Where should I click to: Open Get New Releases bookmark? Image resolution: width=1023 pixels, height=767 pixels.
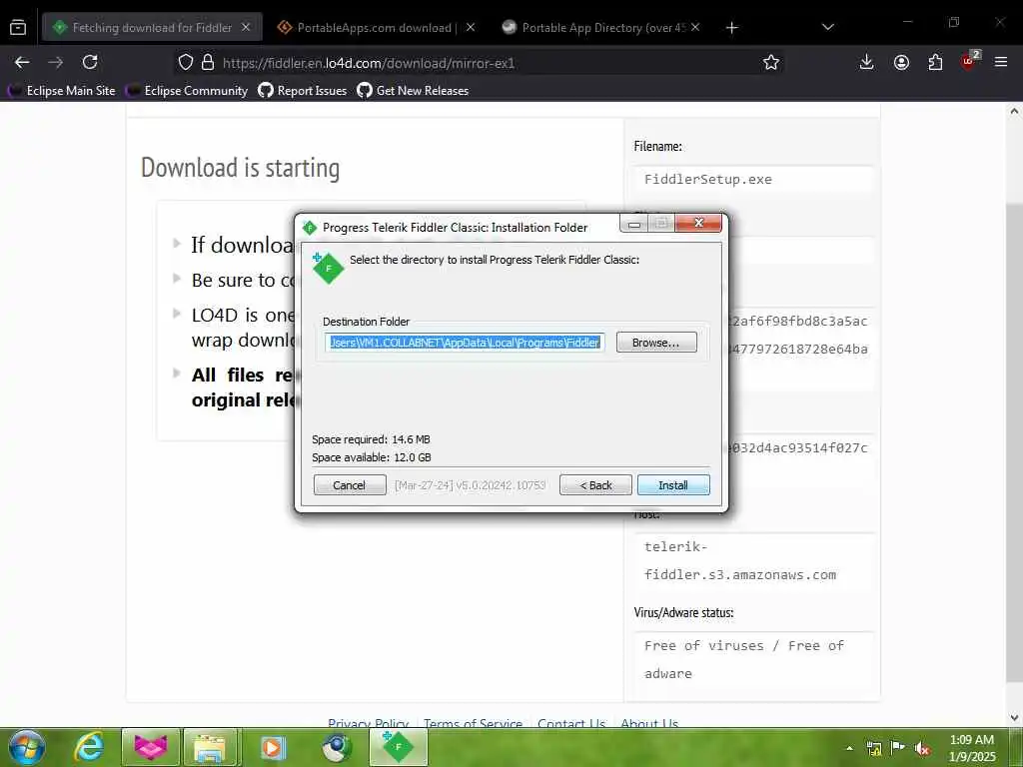pyautogui.click(x=413, y=91)
